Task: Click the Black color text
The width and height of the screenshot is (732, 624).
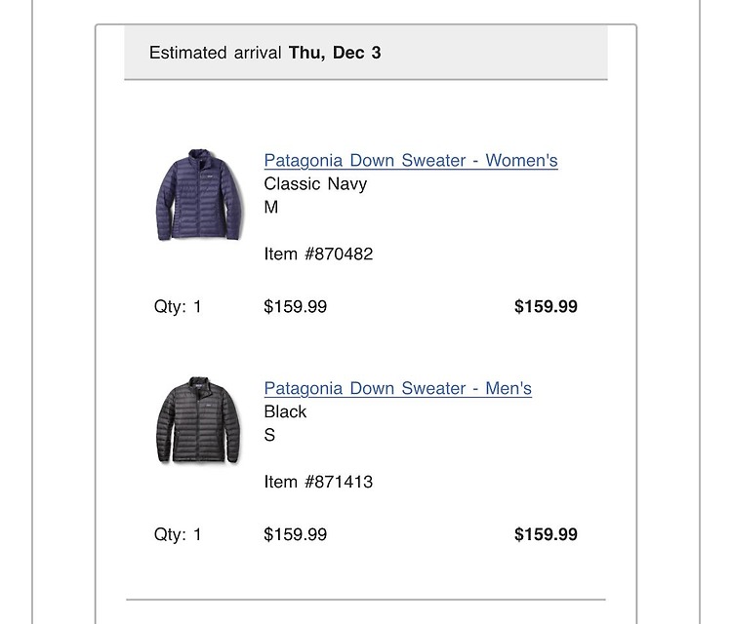Action: pos(285,411)
